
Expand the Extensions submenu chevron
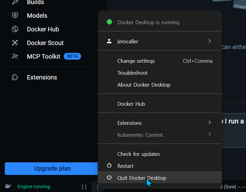210,122
